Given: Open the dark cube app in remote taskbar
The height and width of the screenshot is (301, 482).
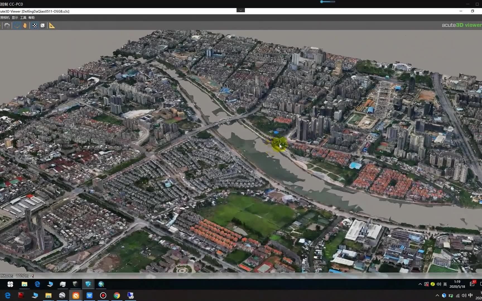Looking at the screenshot, I should pyautogui.click(x=75, y=284).
